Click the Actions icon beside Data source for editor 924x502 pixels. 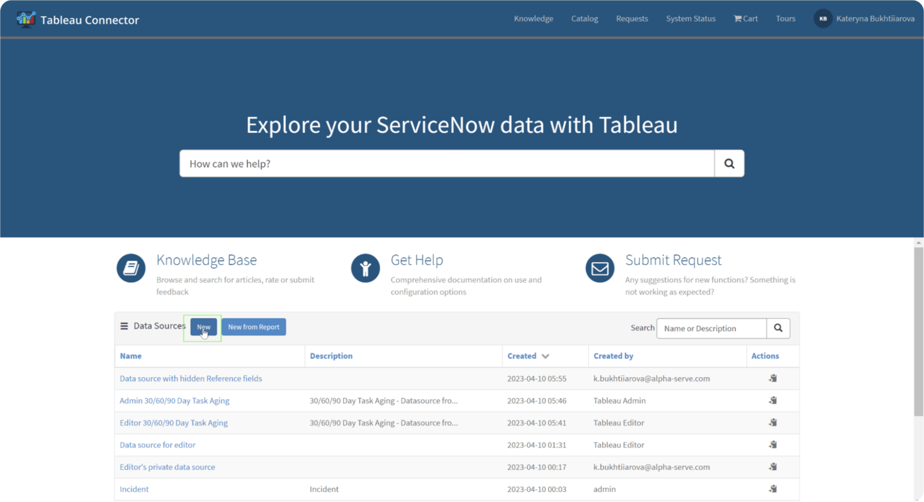pyautogui.click(x=772, y=444)
